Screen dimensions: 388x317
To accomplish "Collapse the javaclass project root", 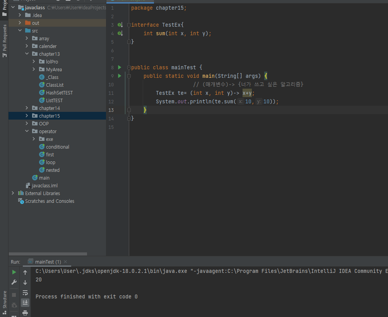I will (13, 7).
